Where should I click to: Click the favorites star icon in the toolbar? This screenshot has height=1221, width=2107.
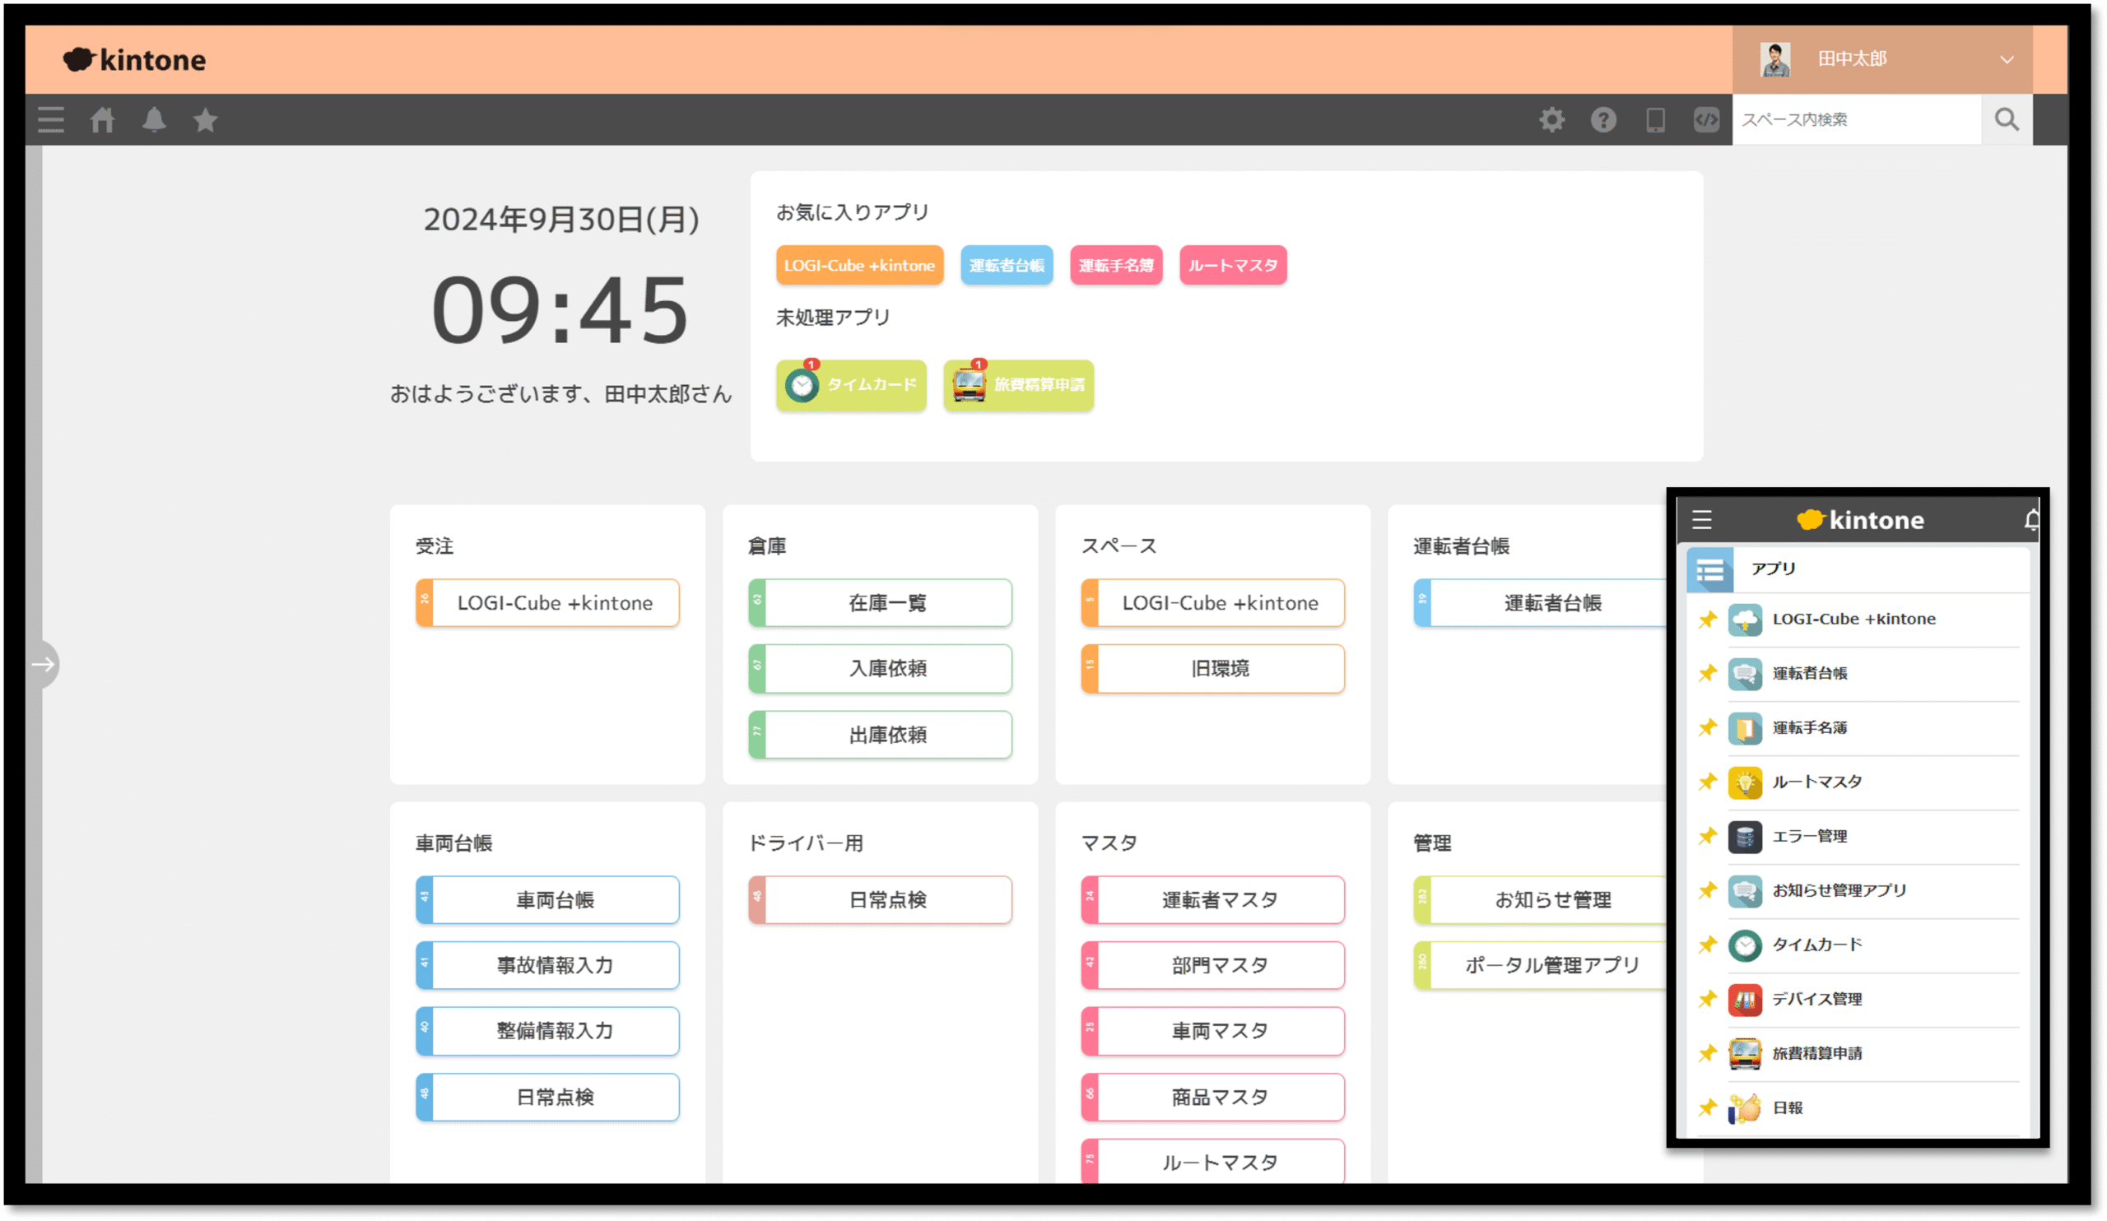coord(206,119)
